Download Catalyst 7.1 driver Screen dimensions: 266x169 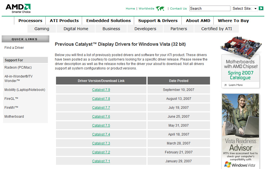click(x=101, y=161)
